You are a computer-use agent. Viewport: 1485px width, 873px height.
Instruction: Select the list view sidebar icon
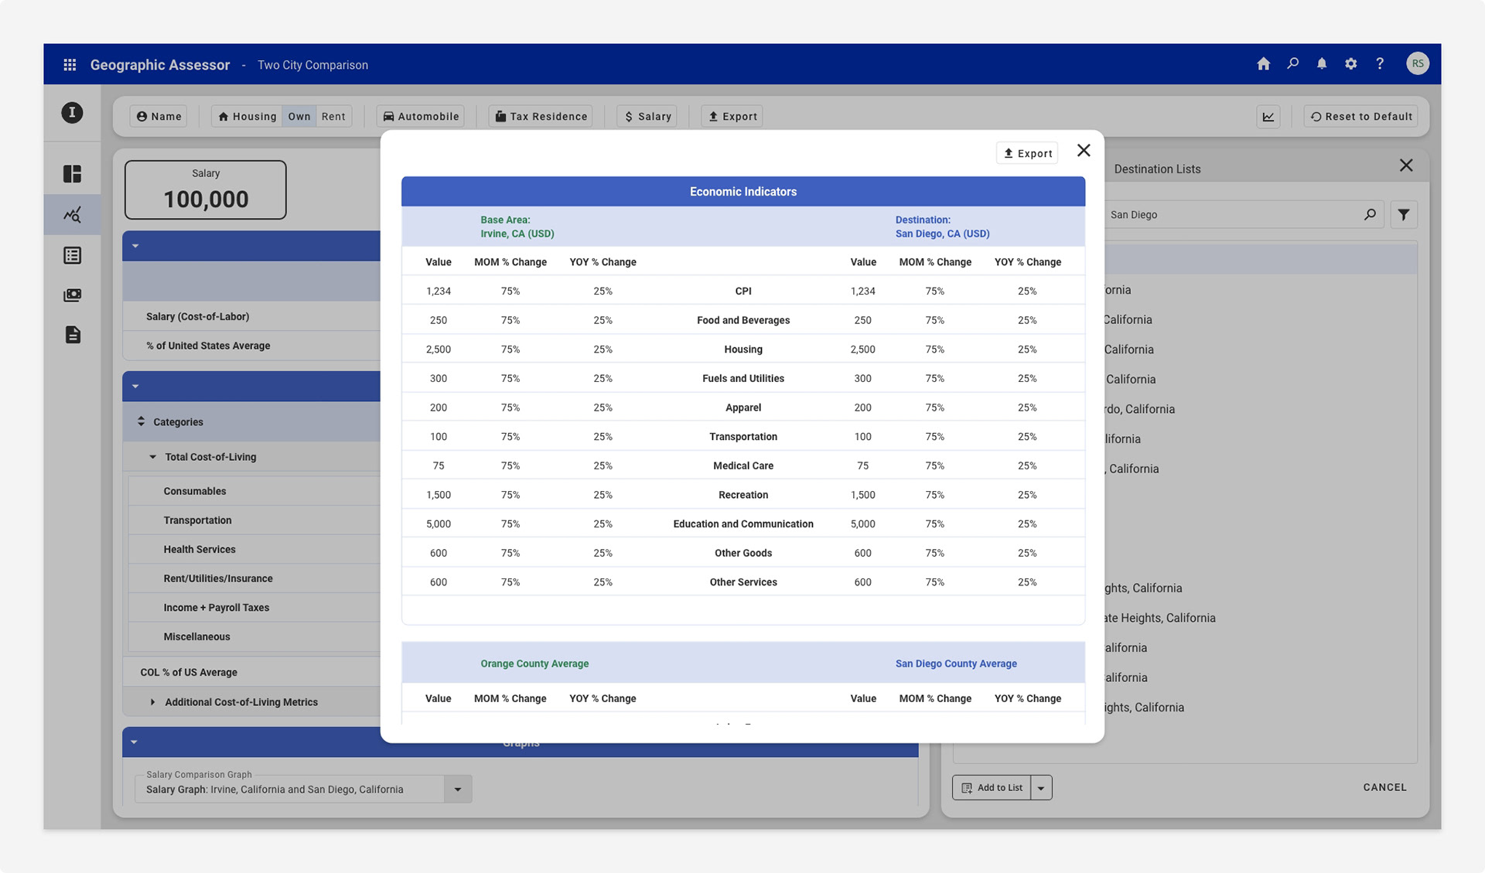pos(72,255)
